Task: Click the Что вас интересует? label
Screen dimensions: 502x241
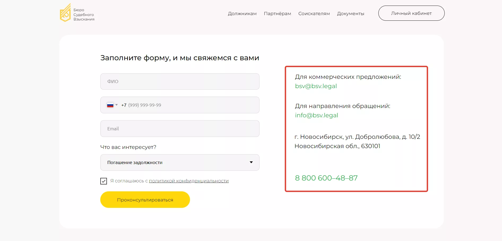Action: point(128,147)
